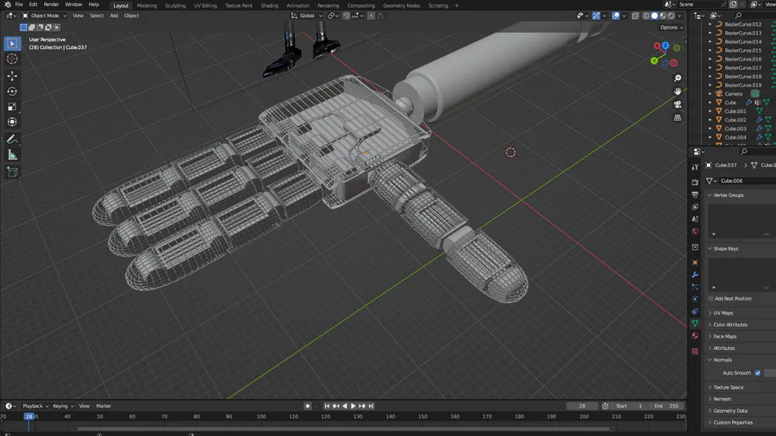
Task: Toggle show overlays button
Action: tap(616, 16)
